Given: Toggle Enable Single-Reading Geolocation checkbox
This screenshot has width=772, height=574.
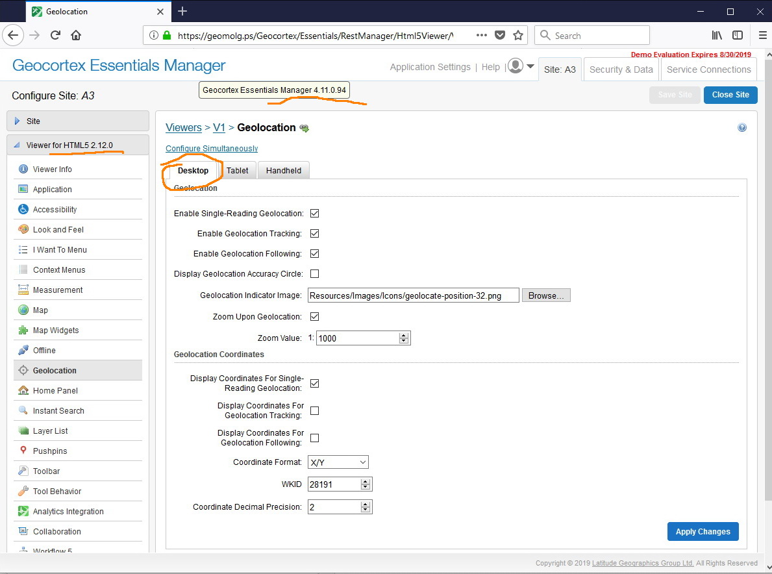Looking at the screenshot, I should tap(315, 213).
